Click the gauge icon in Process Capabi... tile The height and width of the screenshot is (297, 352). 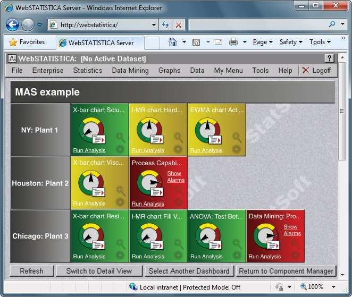pos(150,183)
